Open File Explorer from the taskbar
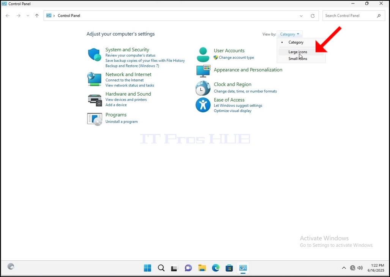 click(x=202, y=268)
